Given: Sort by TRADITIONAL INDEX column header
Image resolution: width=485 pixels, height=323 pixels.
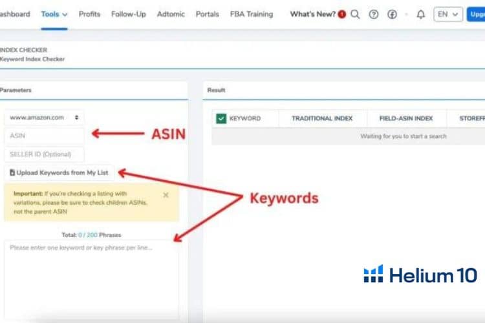Looking at the screenshot, I should (322, 118).
